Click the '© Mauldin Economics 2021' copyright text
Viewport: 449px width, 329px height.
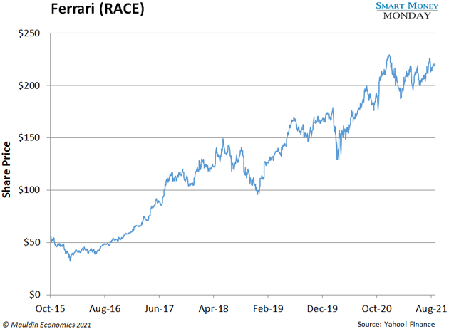(46, 325)
